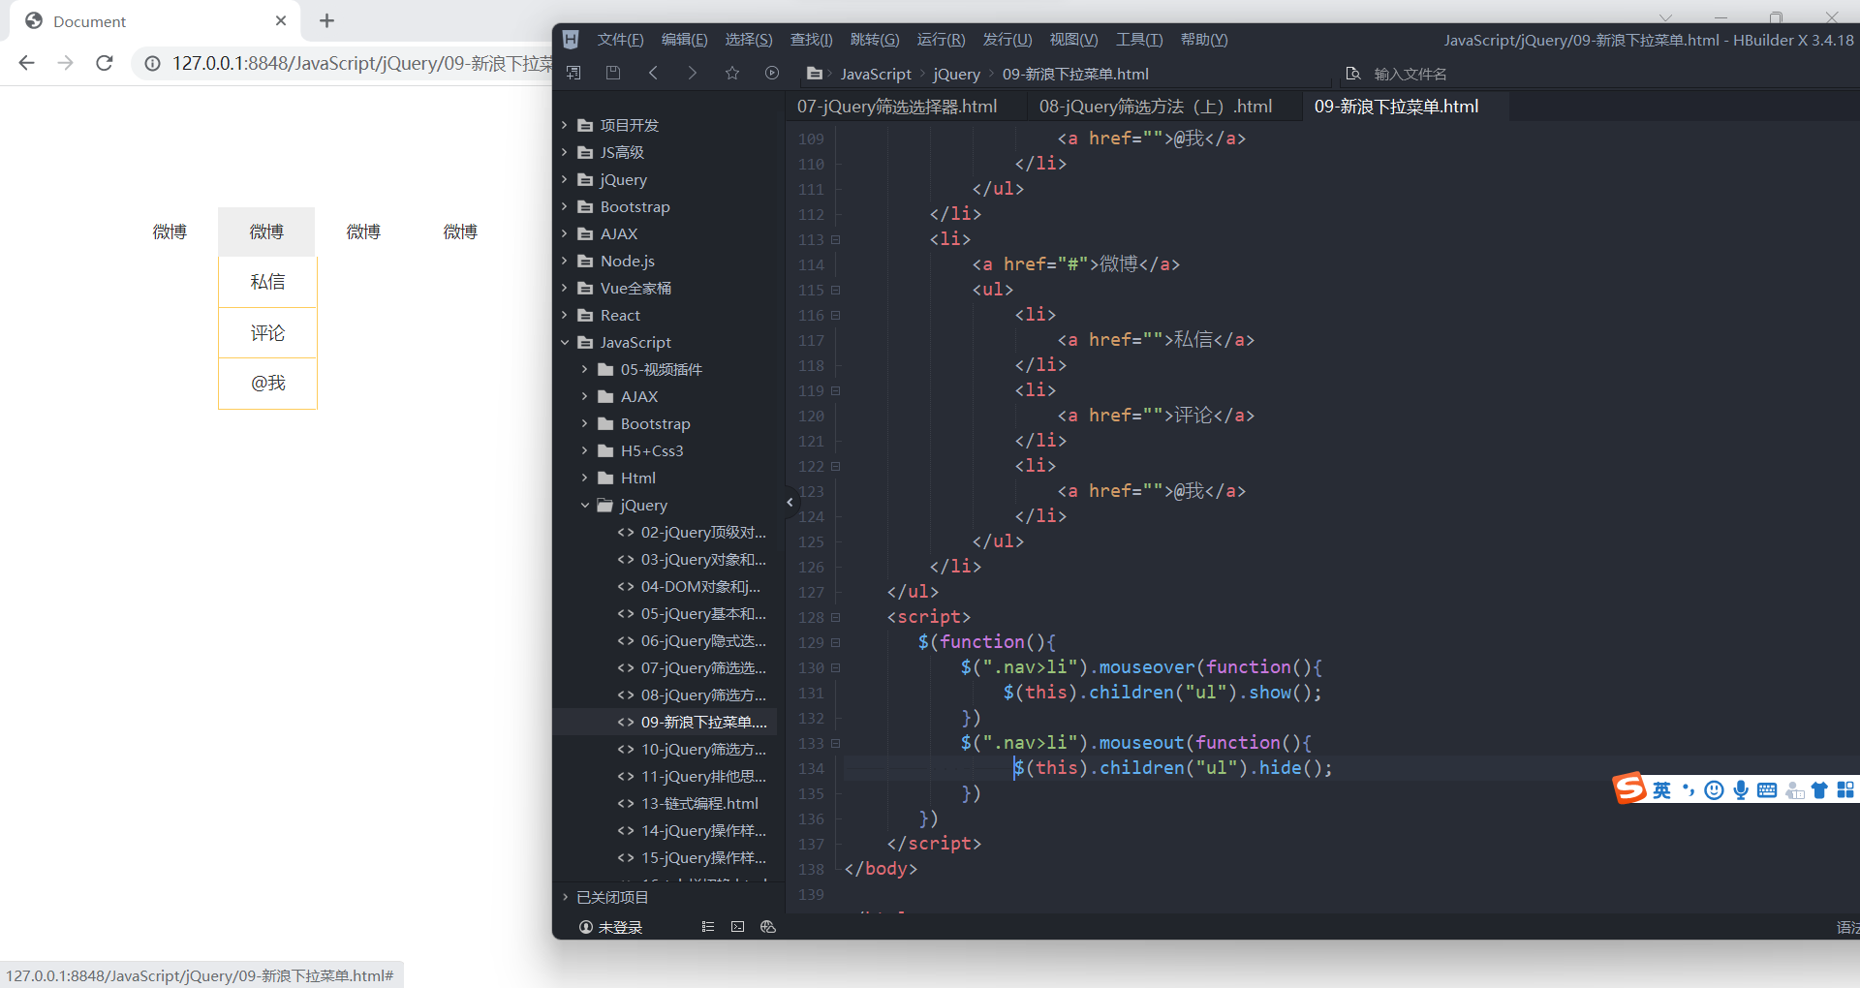
Task: Open Sogou toolbox grid icon
Action: 1845,790
